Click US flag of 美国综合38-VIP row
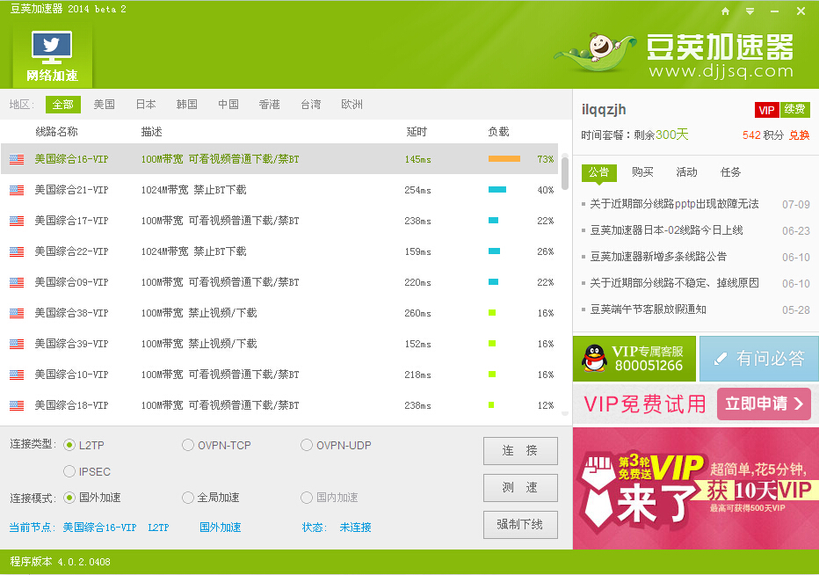The height and width of the screenshot is (575, 819). click(17, 313)
